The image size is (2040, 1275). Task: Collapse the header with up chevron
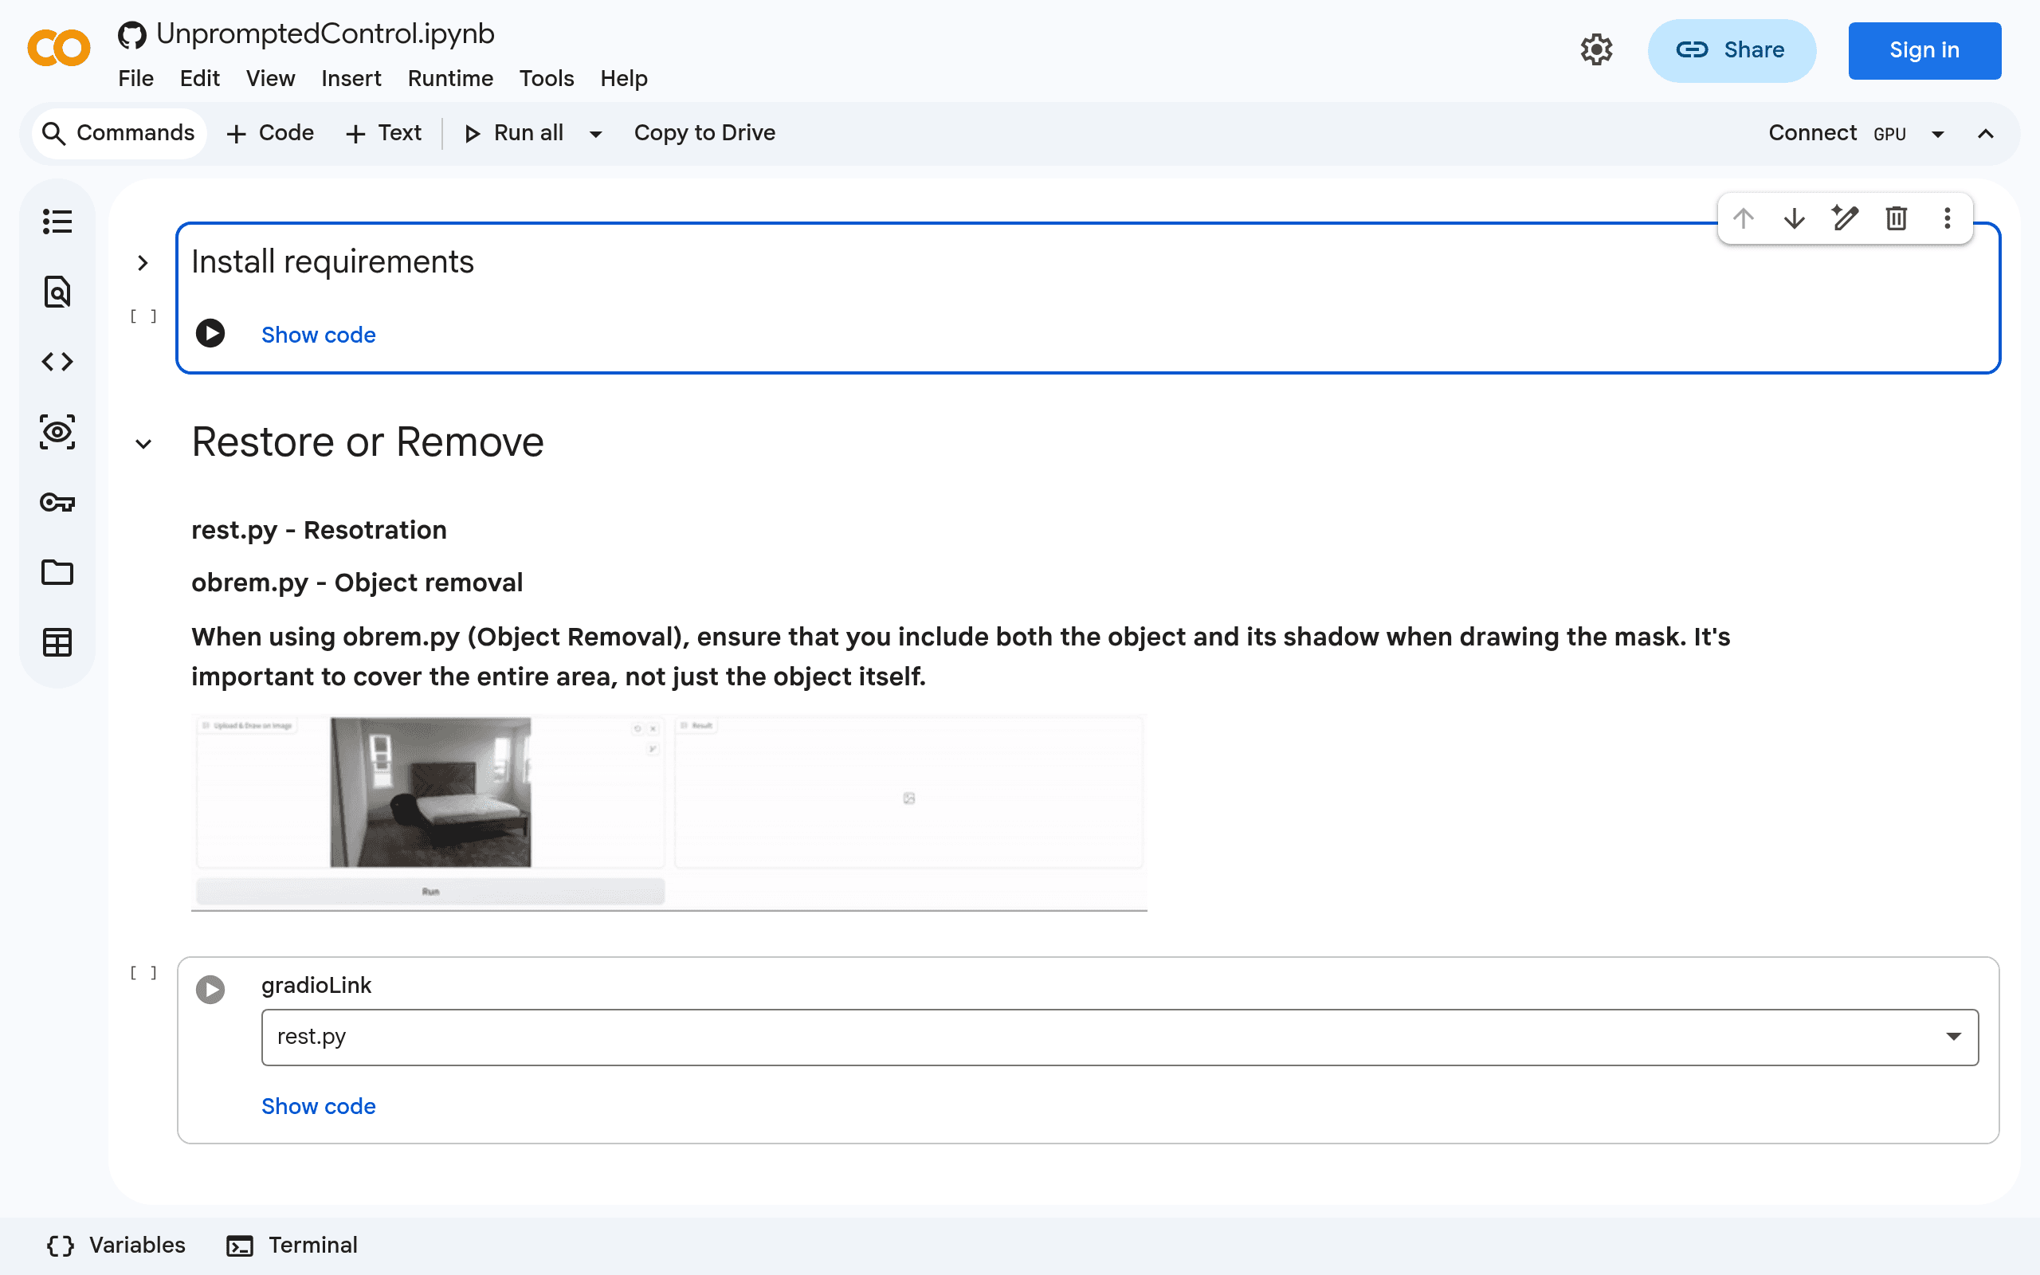pos(1986,134)
